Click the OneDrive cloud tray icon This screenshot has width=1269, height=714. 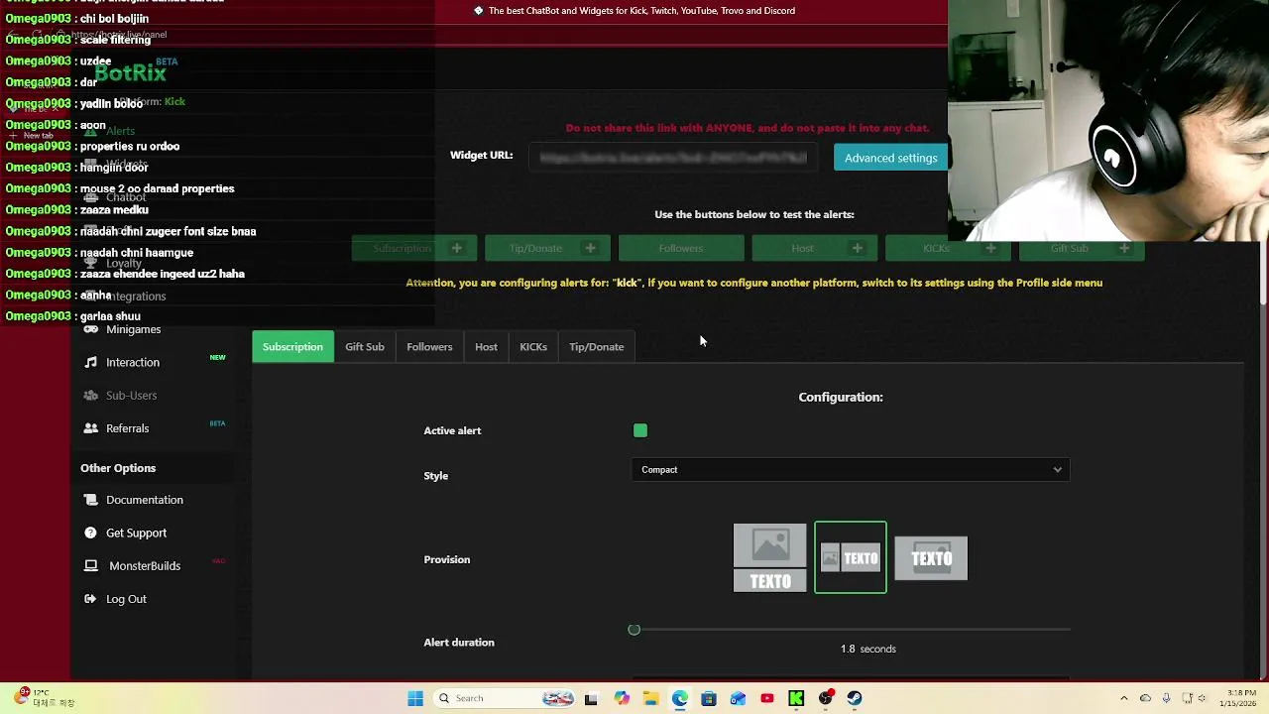(1145, 698)
